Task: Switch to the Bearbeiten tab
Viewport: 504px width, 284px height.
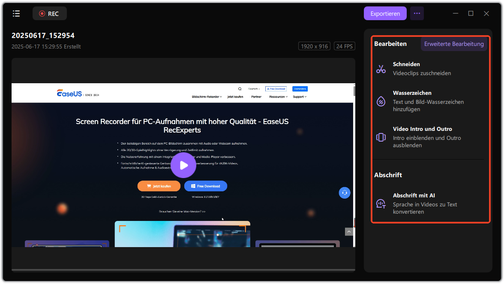Action: (390, 44)
